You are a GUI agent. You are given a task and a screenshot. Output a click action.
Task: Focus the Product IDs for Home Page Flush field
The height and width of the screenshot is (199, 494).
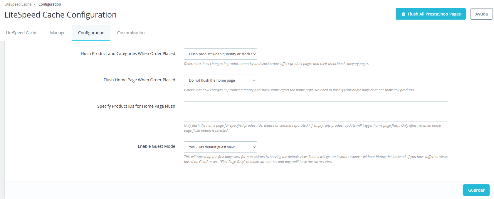(x=316, y=111)
